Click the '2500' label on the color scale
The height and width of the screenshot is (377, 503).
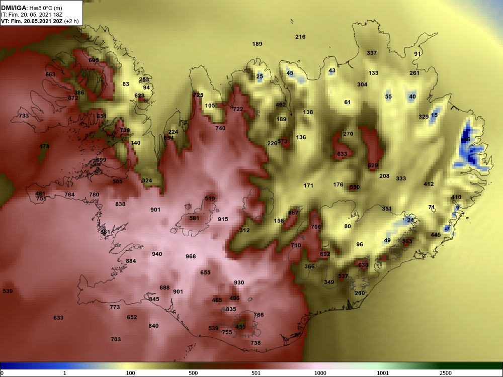[446, 373]
